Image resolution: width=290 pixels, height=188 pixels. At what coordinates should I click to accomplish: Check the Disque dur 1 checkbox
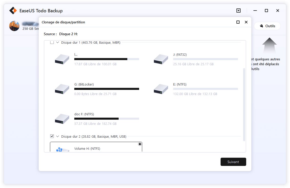tap(52, 42)
